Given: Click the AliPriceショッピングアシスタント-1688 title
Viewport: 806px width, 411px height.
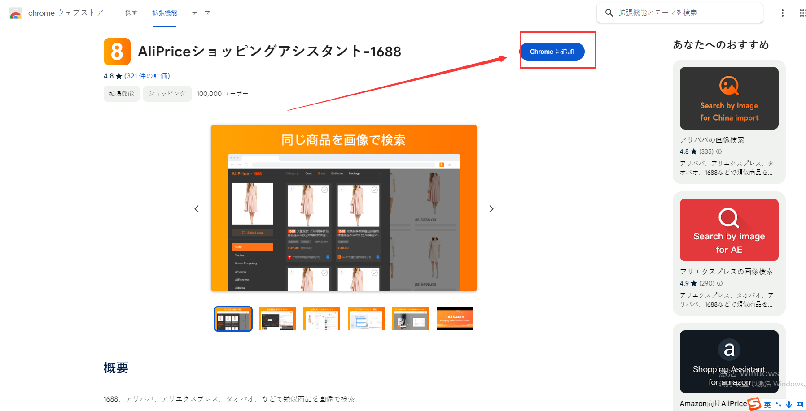Looking at the screenshot, I should coord(269,52).
